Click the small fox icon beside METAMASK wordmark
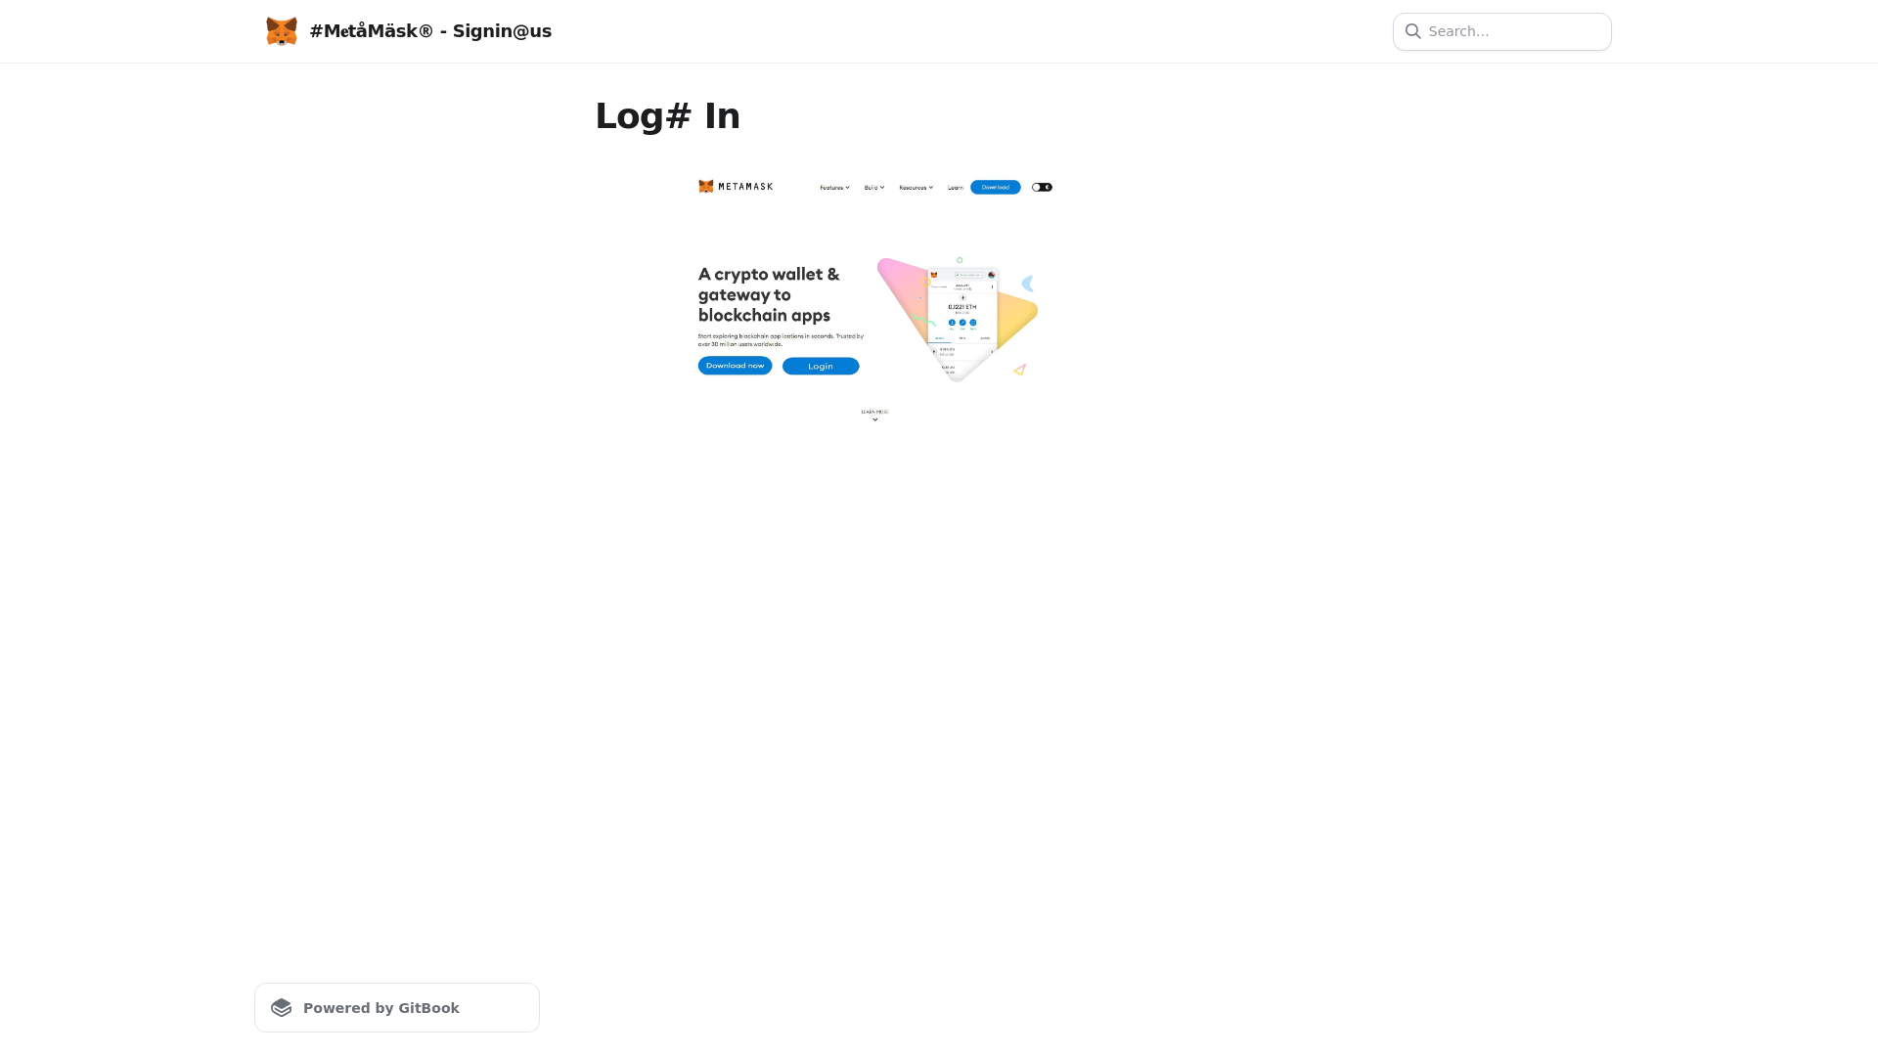Viewport: 1878px width, 1056px height. point(706,187)
